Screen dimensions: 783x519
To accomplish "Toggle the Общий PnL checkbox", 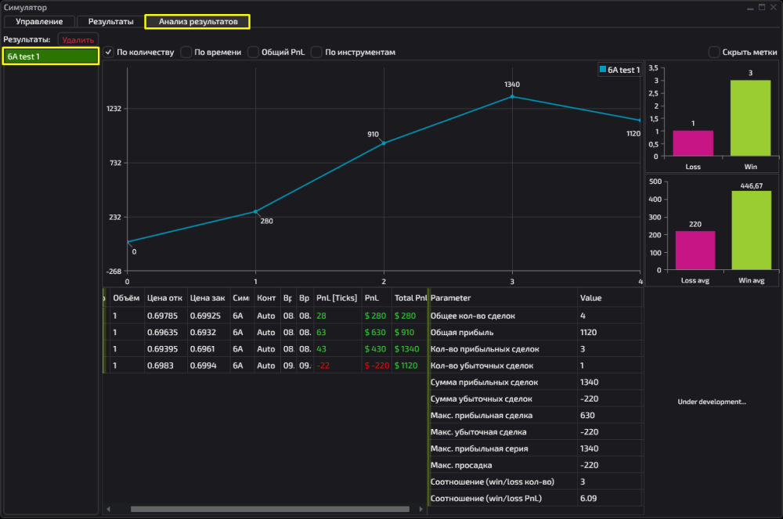I will [x=254, y=52].
